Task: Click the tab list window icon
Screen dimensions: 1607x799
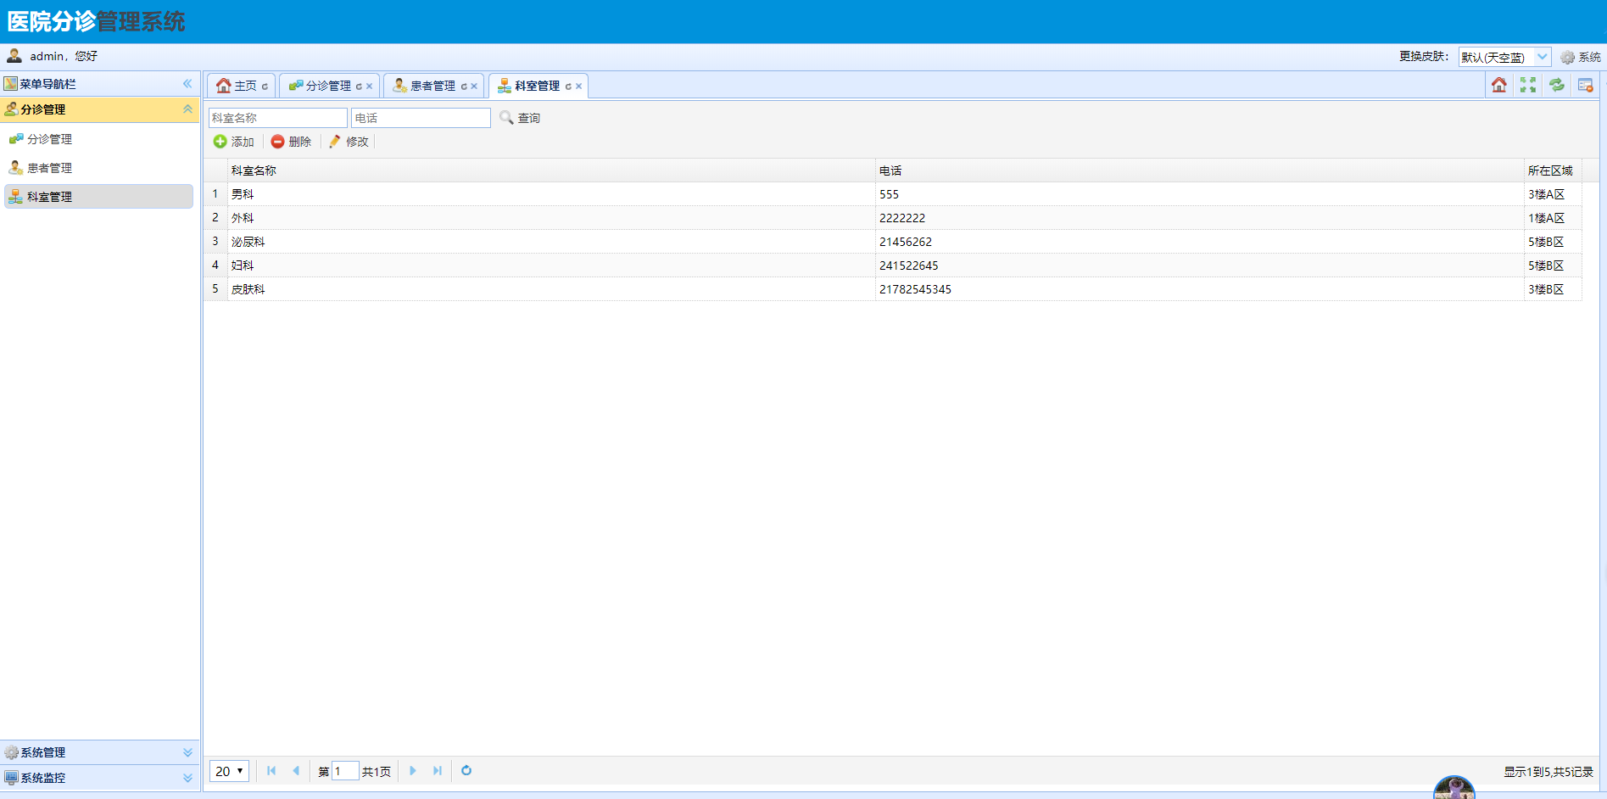Action: point(1585,85)
